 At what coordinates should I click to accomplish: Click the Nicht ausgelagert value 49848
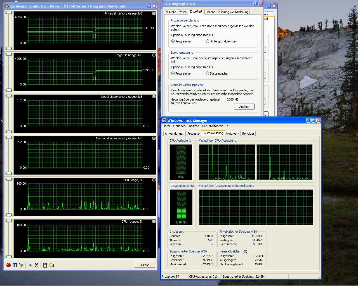point(259,264)
